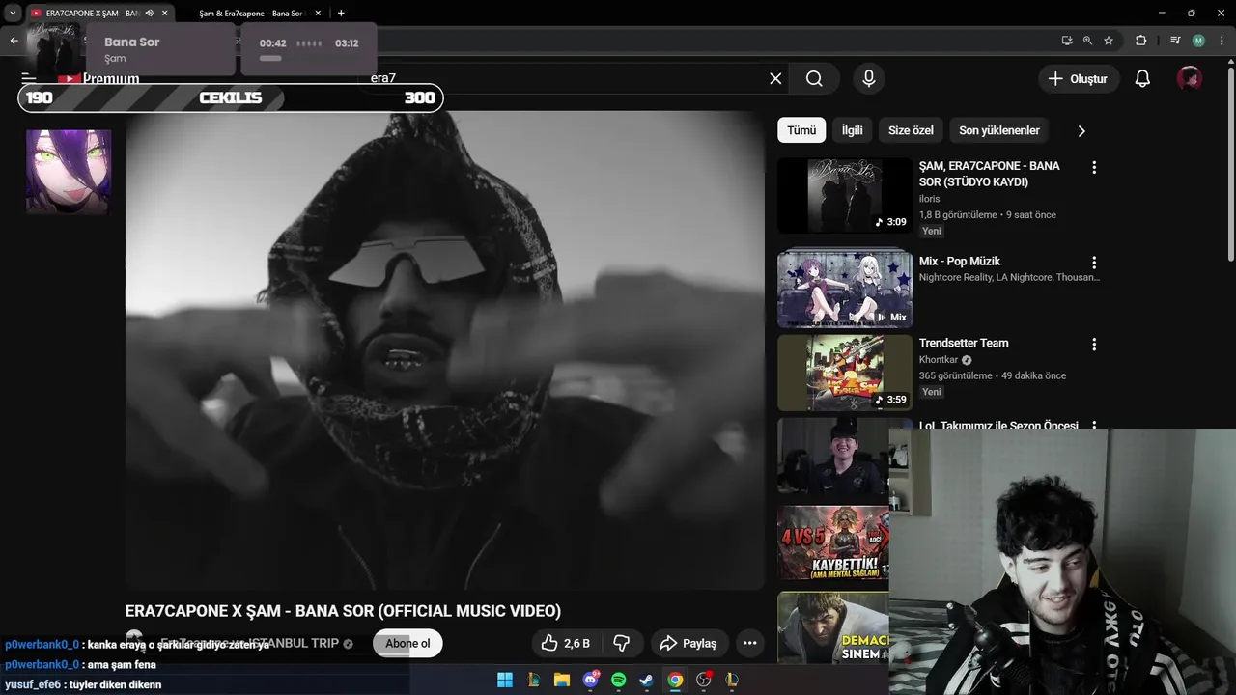Close the Şam & Era7capone tab

318,14
